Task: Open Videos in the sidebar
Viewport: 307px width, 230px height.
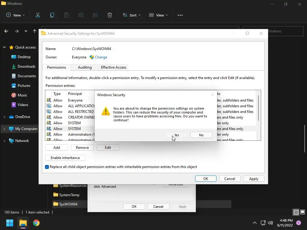Action: coord(20,105)
